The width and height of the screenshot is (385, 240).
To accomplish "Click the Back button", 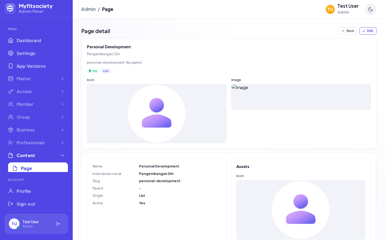I will click(x=348, y=31).
